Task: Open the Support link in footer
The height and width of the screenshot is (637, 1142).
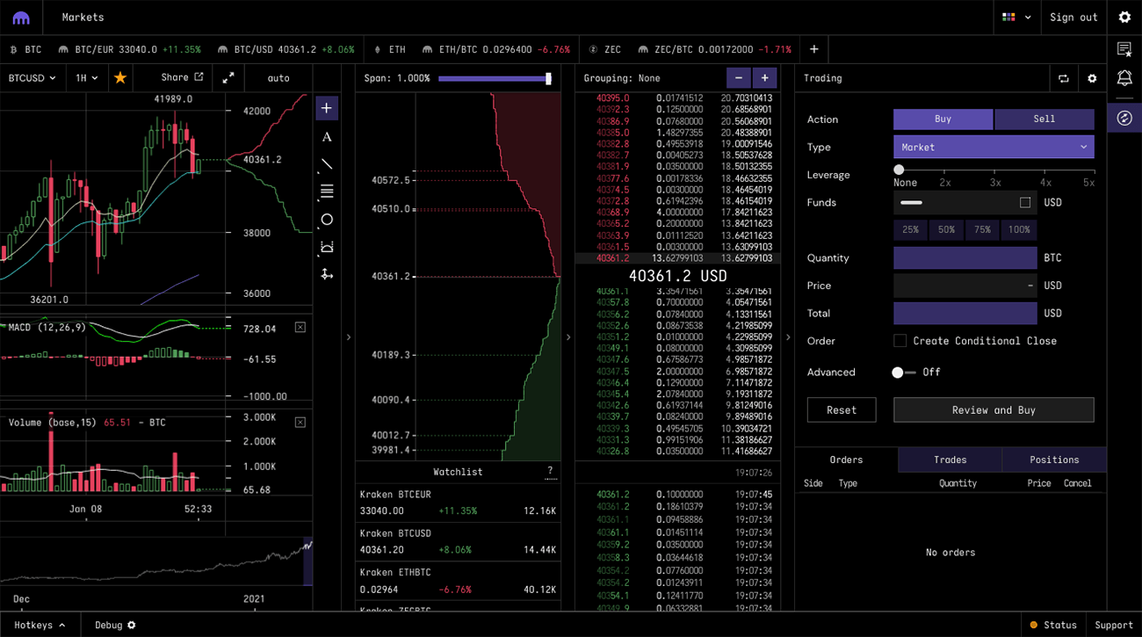Action: click(x=1114, y=625)
